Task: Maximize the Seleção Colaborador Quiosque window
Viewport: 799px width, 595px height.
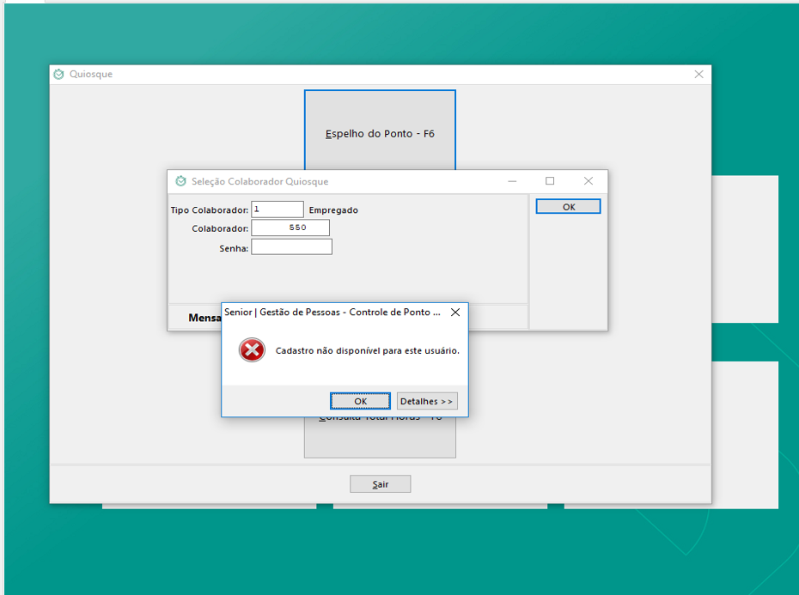Action: (550, 181)
